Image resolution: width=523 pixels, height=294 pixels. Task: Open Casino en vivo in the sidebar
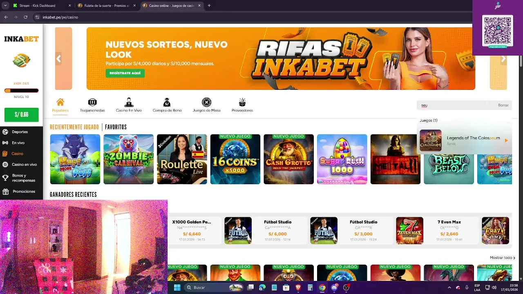point(24,165)
